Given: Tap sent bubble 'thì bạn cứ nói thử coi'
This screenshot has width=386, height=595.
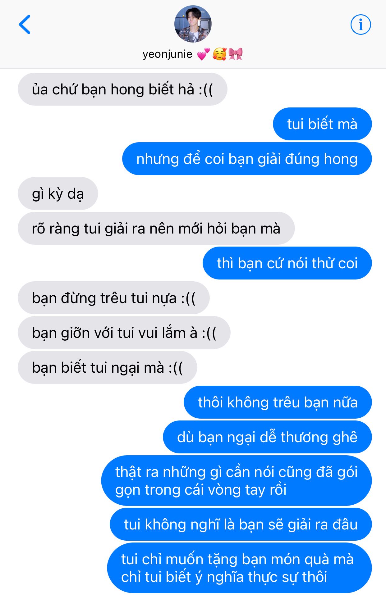Looking at the screenshot, I should point(287,263).
